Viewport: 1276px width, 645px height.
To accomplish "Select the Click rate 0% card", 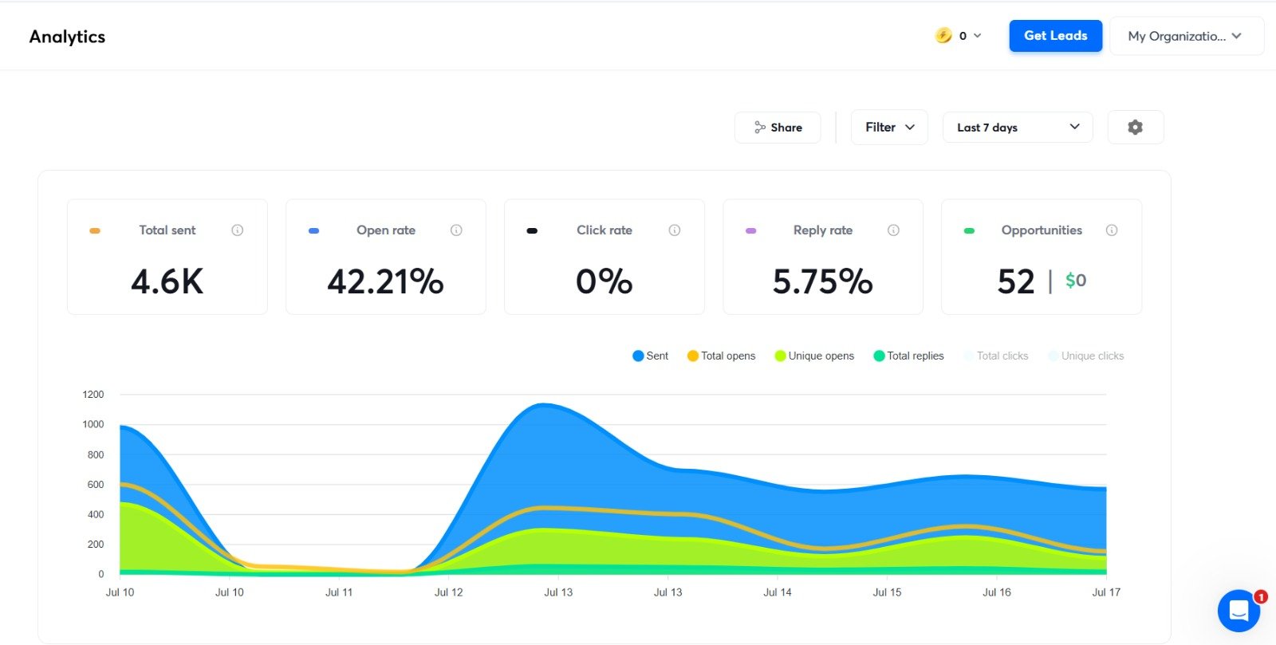I will point(605,257).
